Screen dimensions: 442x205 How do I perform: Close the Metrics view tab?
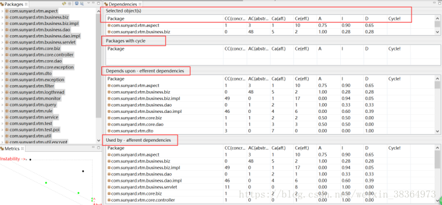click(x=23, y=149)
